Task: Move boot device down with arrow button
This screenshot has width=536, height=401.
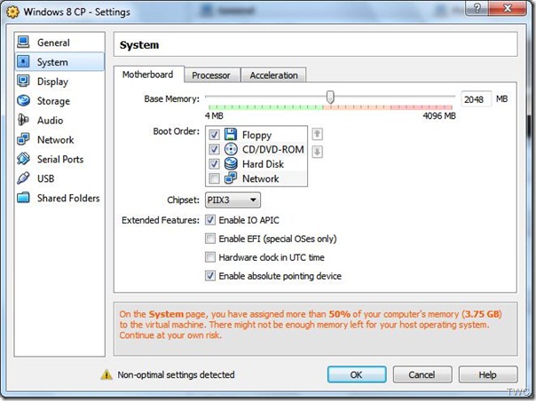Action: [317, 152]
